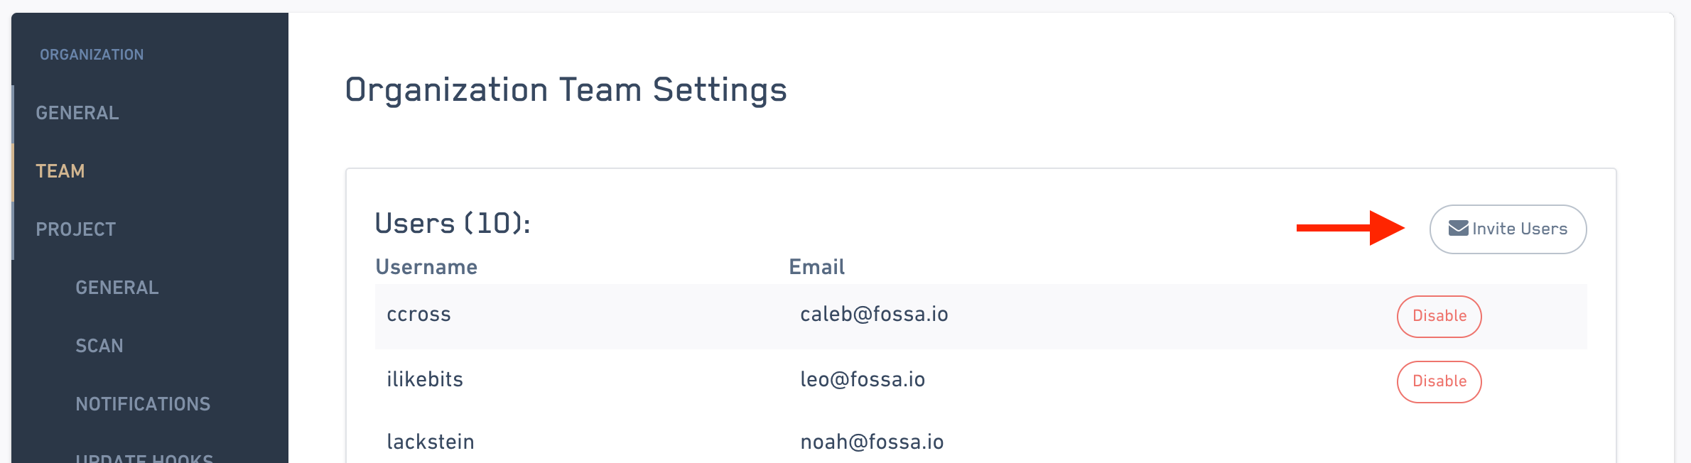Click the noah@fossa.io email address

(872, 442)
